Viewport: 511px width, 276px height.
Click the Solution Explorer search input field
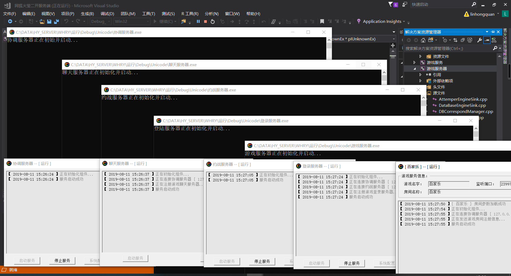tap(448, 48)
